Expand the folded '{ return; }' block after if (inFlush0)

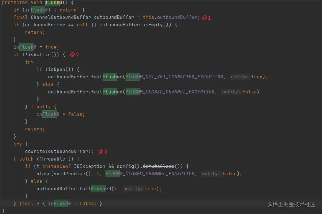click(x=69, y=10)
